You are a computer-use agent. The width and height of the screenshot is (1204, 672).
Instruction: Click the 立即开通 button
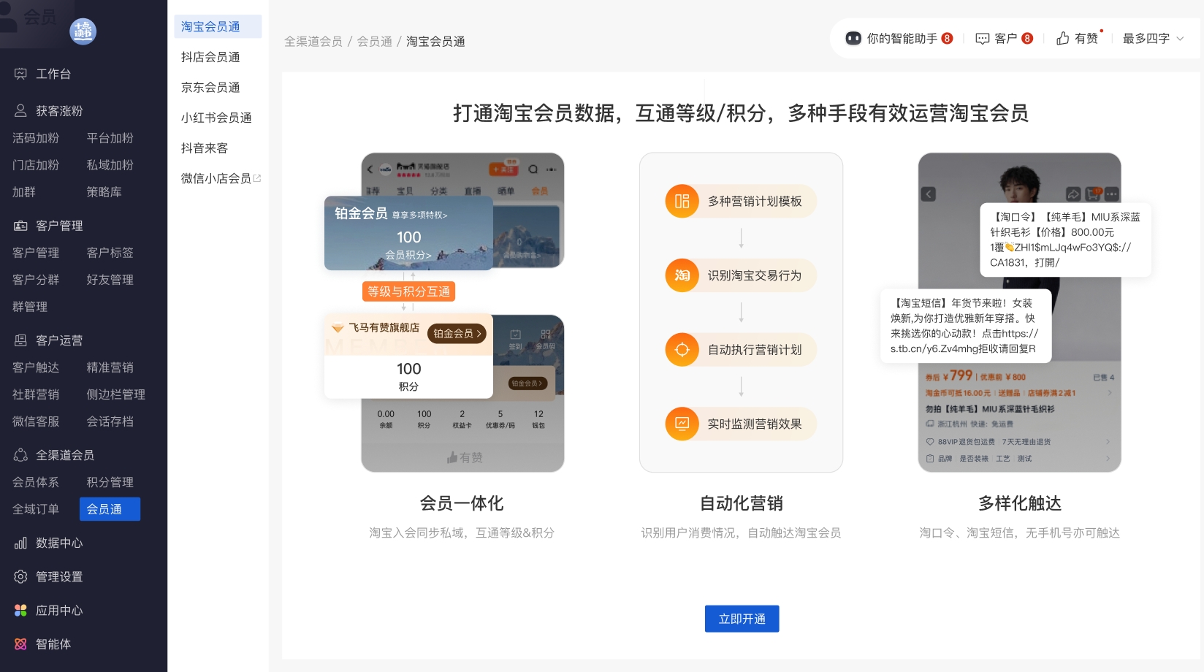pos(742,619)
